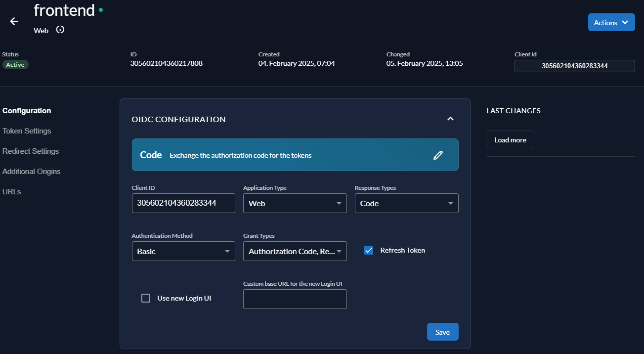Click the OIDC Configuration heading text
The image size is (644, 354).
point(178,119)
